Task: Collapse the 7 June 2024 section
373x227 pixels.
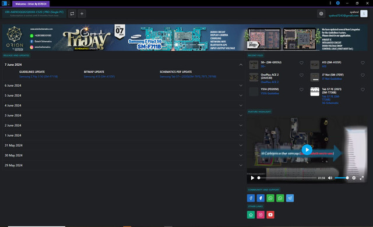Action: point(241,65)
